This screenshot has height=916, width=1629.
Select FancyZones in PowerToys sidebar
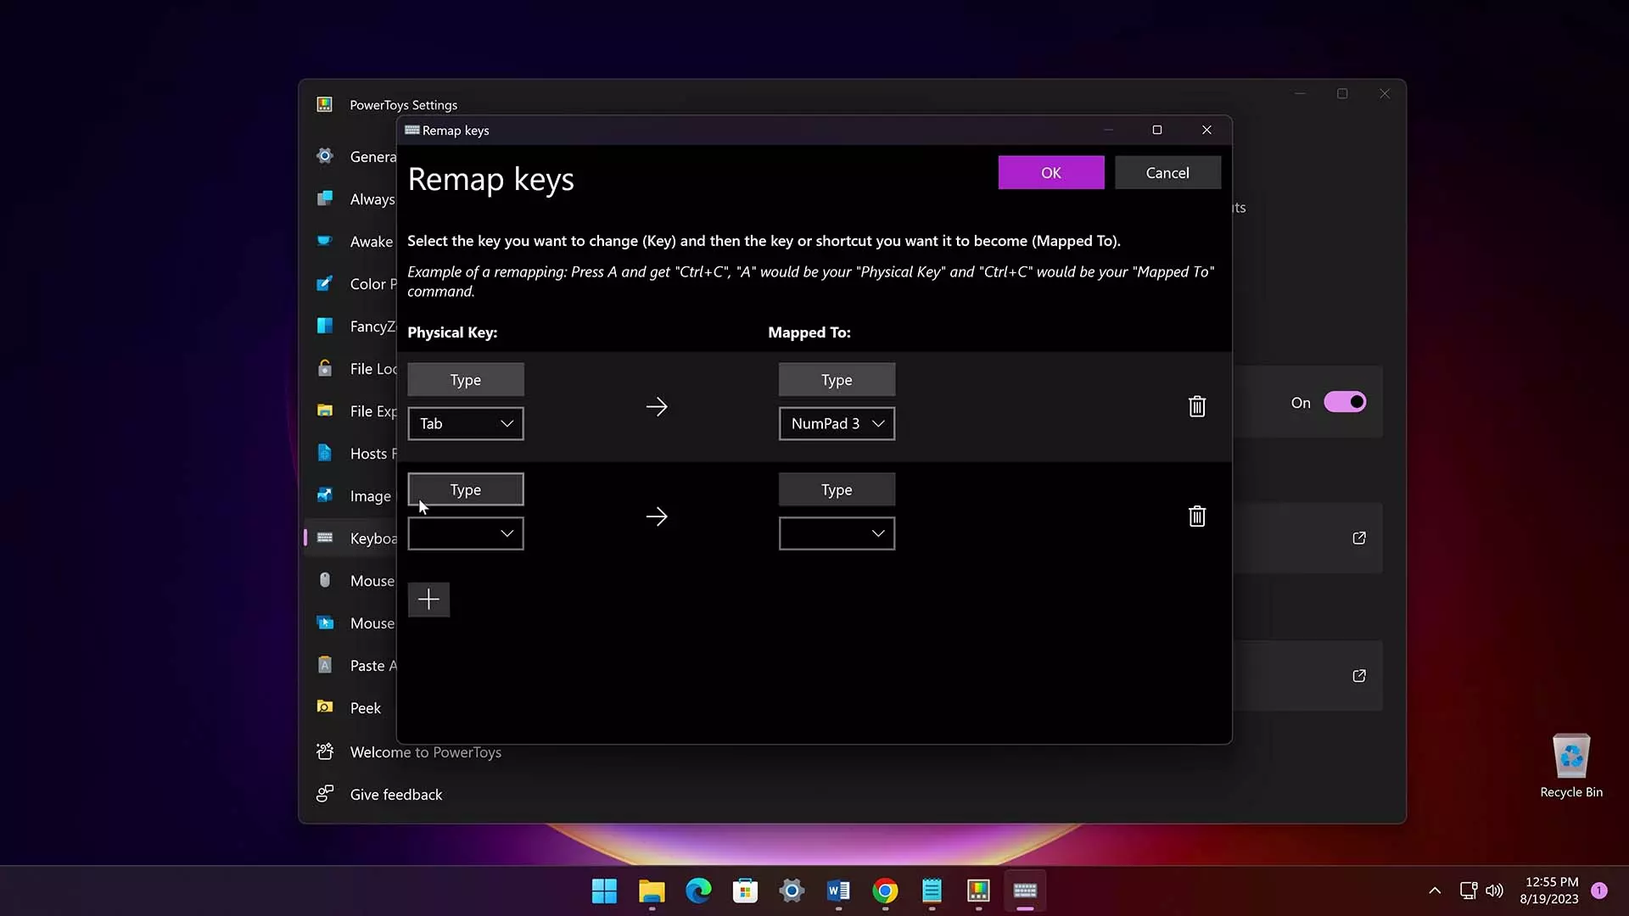tap(351, 326)
